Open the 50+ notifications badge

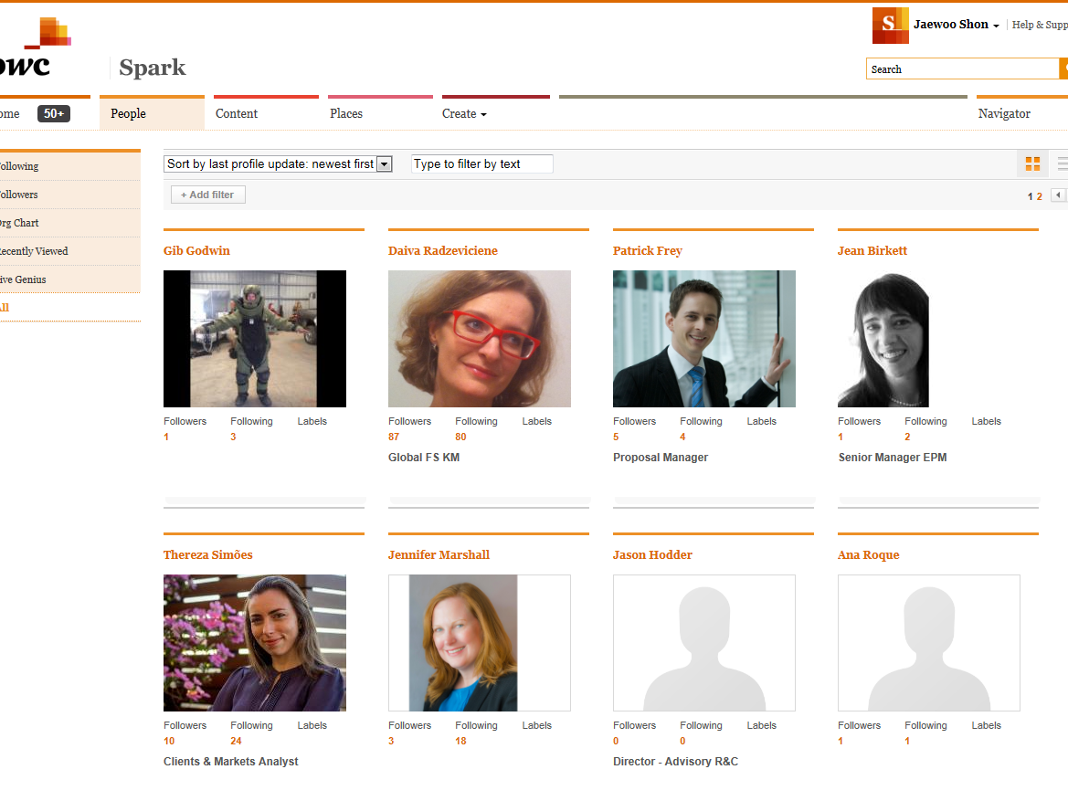[54, 114]
